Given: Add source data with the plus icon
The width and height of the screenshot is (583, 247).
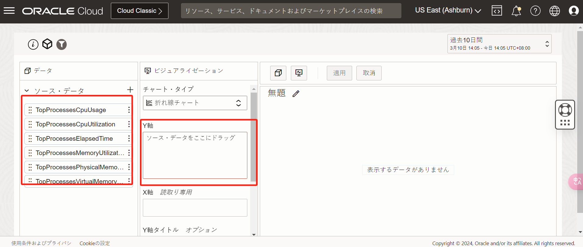Looking at the screenshot, I should (x=130, y=90).
